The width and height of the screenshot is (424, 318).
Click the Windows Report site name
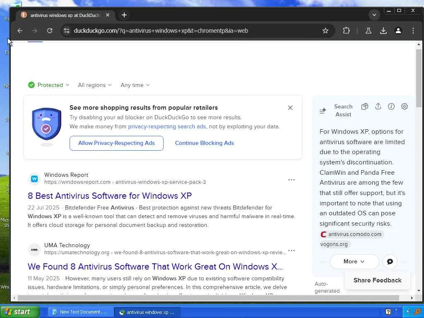66,175
